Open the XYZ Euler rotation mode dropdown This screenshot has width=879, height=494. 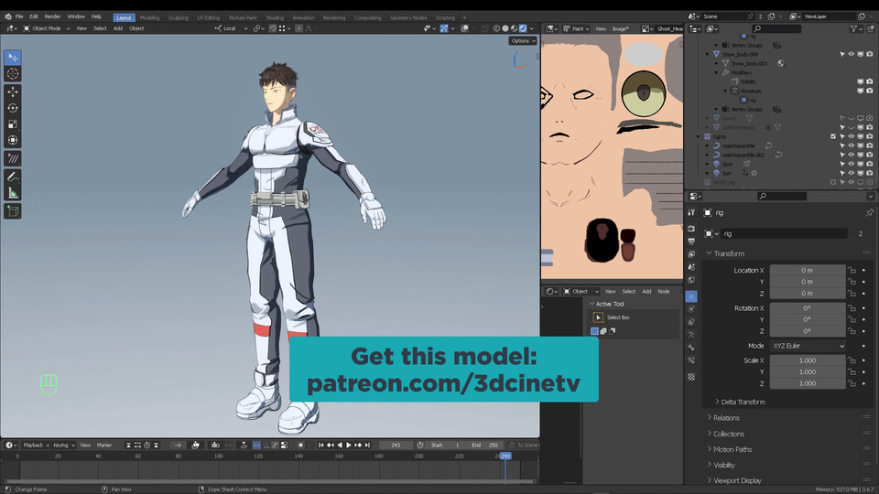(x=808, y=346)
